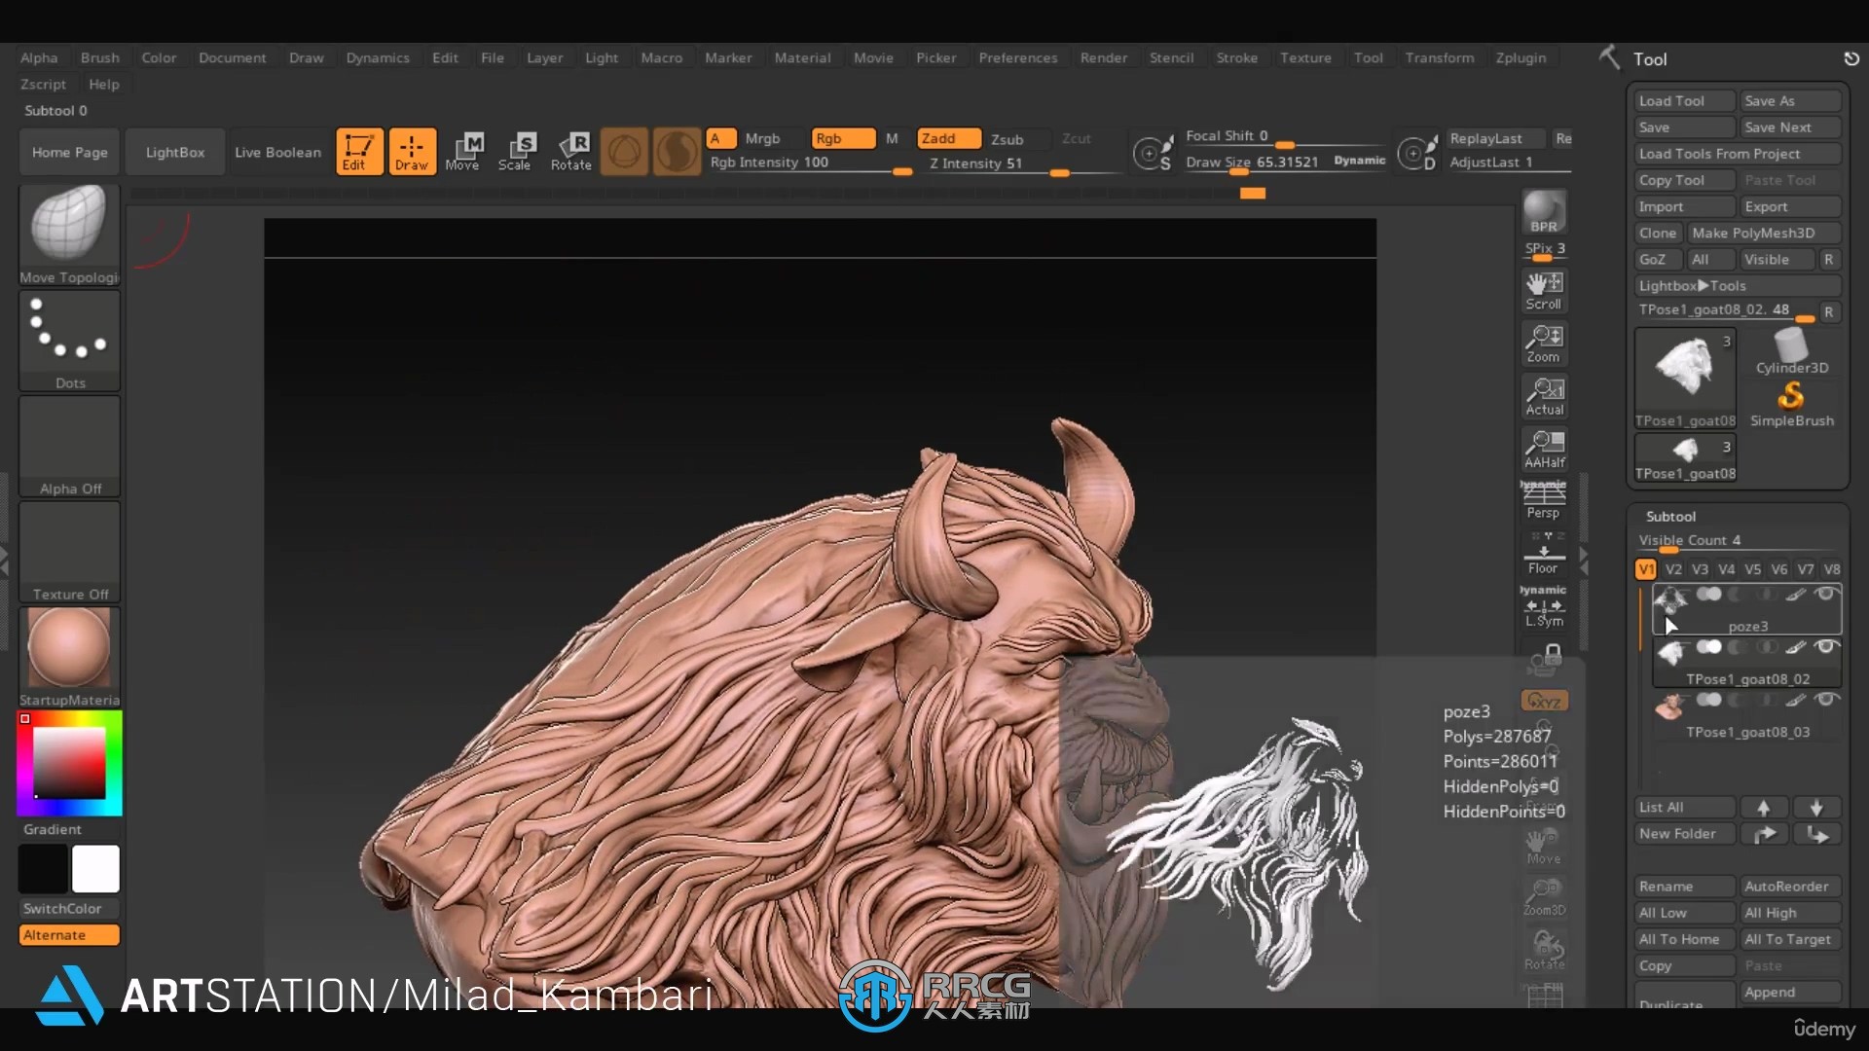The width and height of the screenshot is (1869, 1051).
Task: Click the Append button
Action: tap(1789, 992)
